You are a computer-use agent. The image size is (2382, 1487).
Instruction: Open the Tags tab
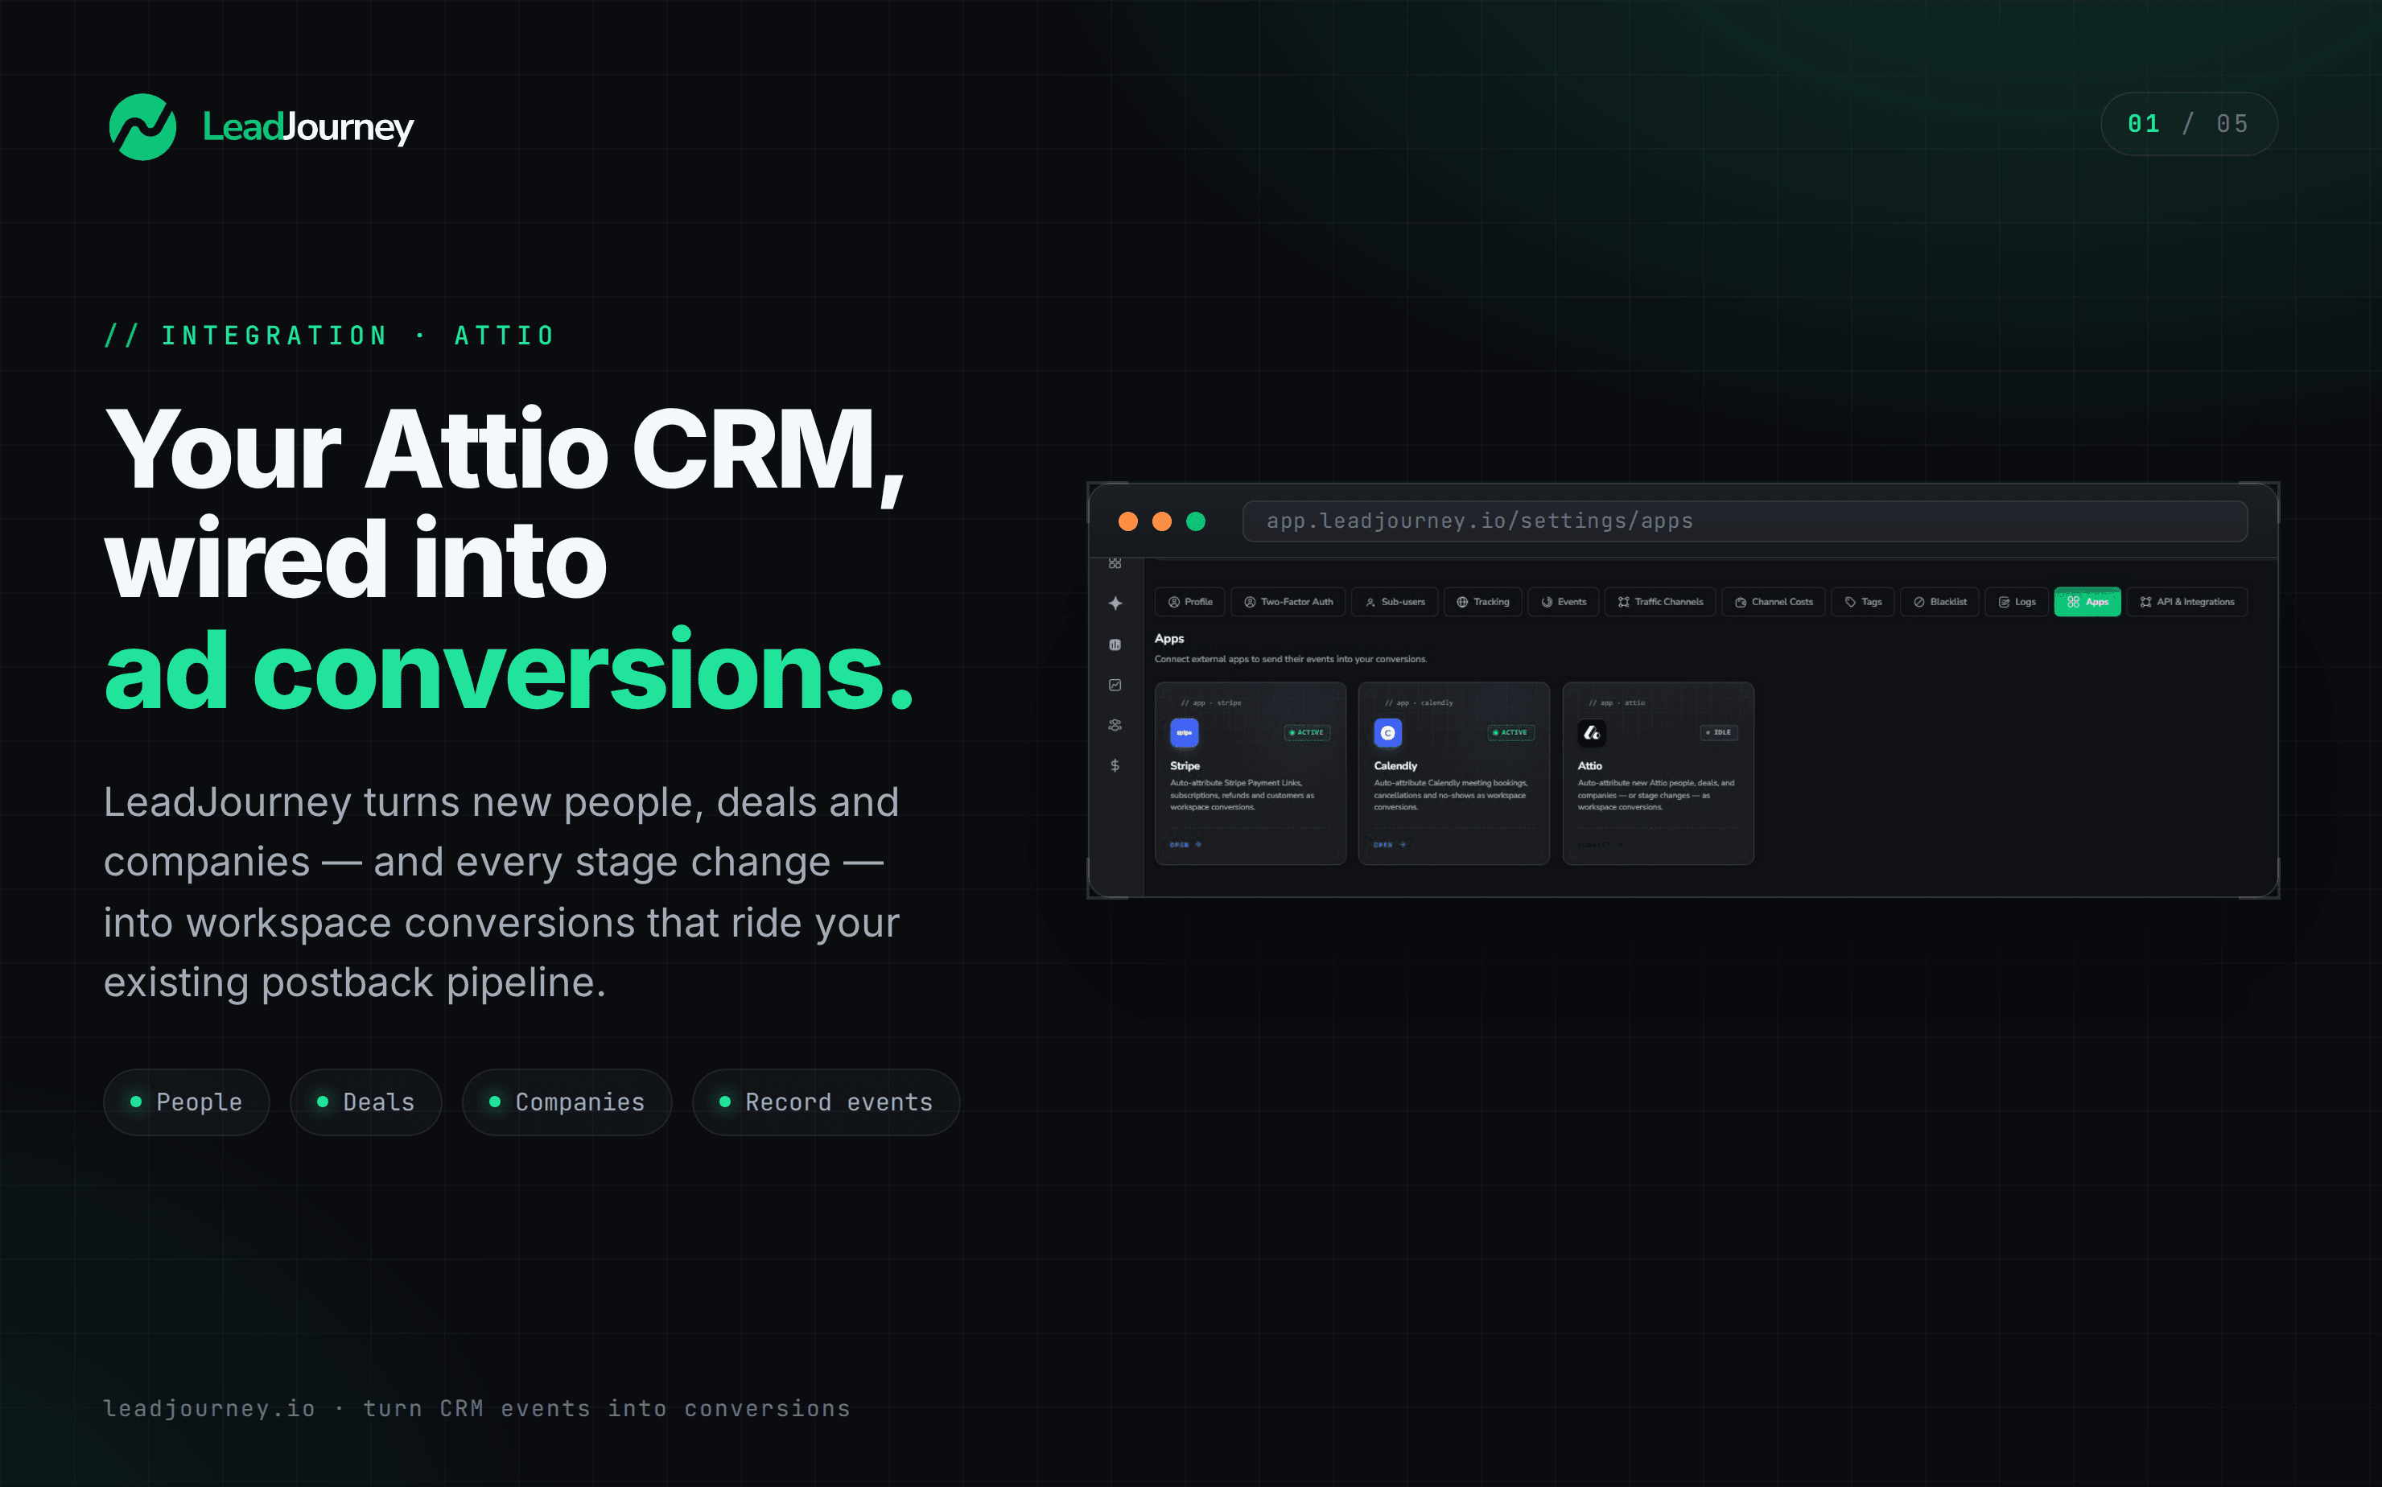click(x=1863, y=602)
